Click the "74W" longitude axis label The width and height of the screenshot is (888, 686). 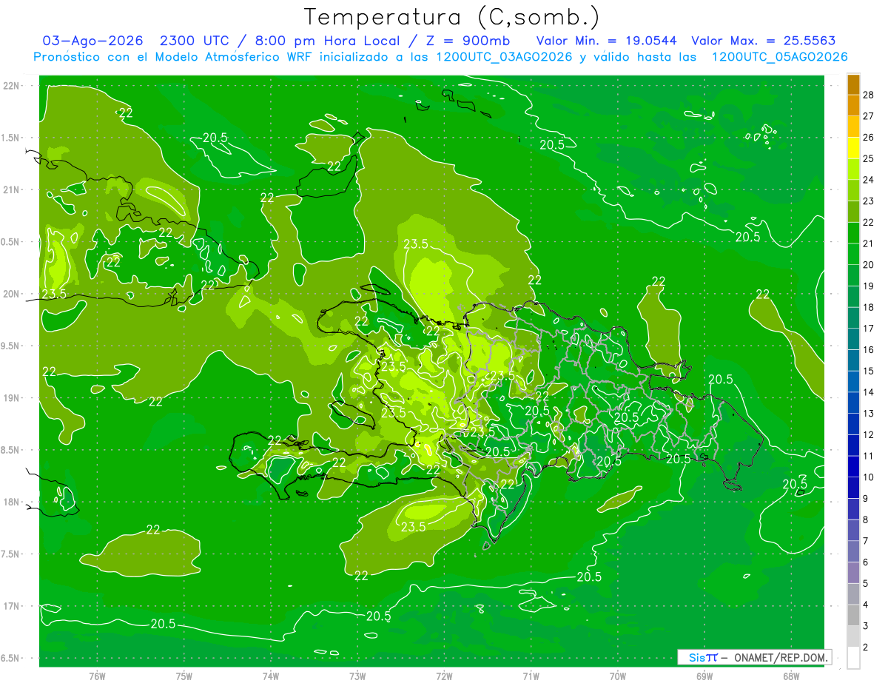(270, 676)
